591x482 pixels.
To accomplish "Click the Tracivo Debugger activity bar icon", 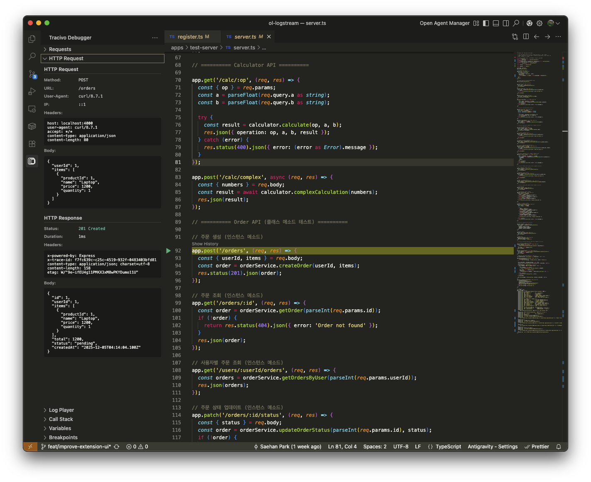I will pyautogui.click(x=32, y=161).
